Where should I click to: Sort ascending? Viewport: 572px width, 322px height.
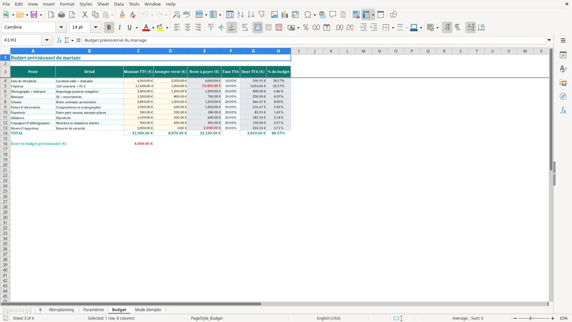241,15
